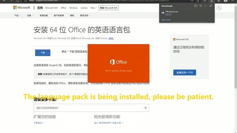Viewport: 237px width, 133px height.
Task: Go to Microsoft 365 in top navigation
Action: pos(51,8)
